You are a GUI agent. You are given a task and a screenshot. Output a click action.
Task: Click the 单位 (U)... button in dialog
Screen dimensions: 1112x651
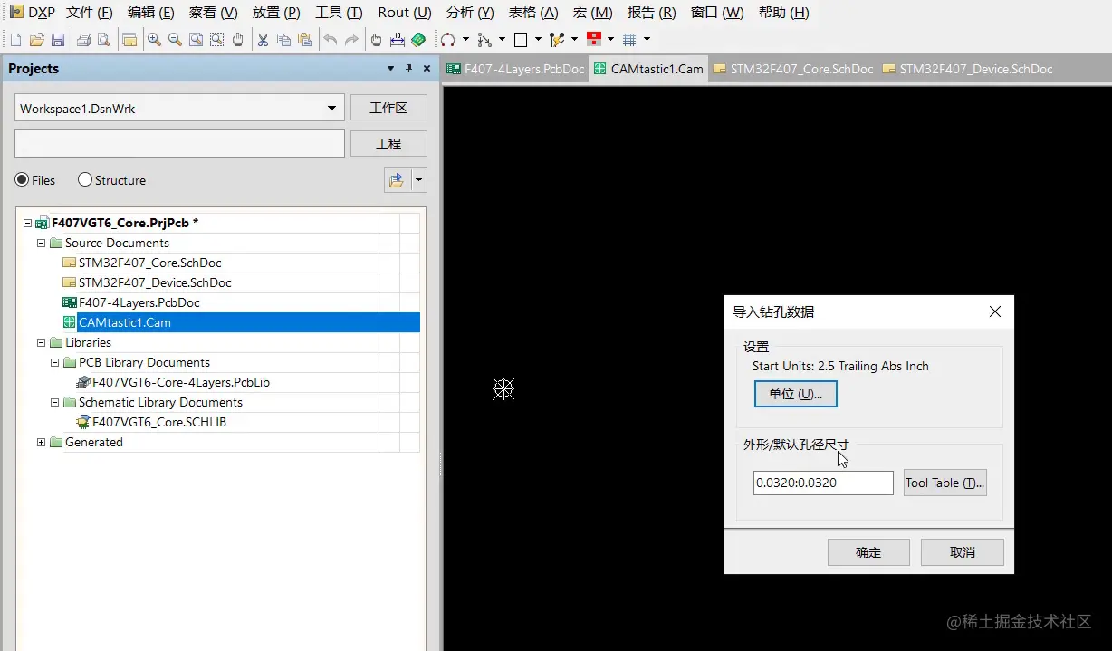pyautogui.click(x=795, y=394)
